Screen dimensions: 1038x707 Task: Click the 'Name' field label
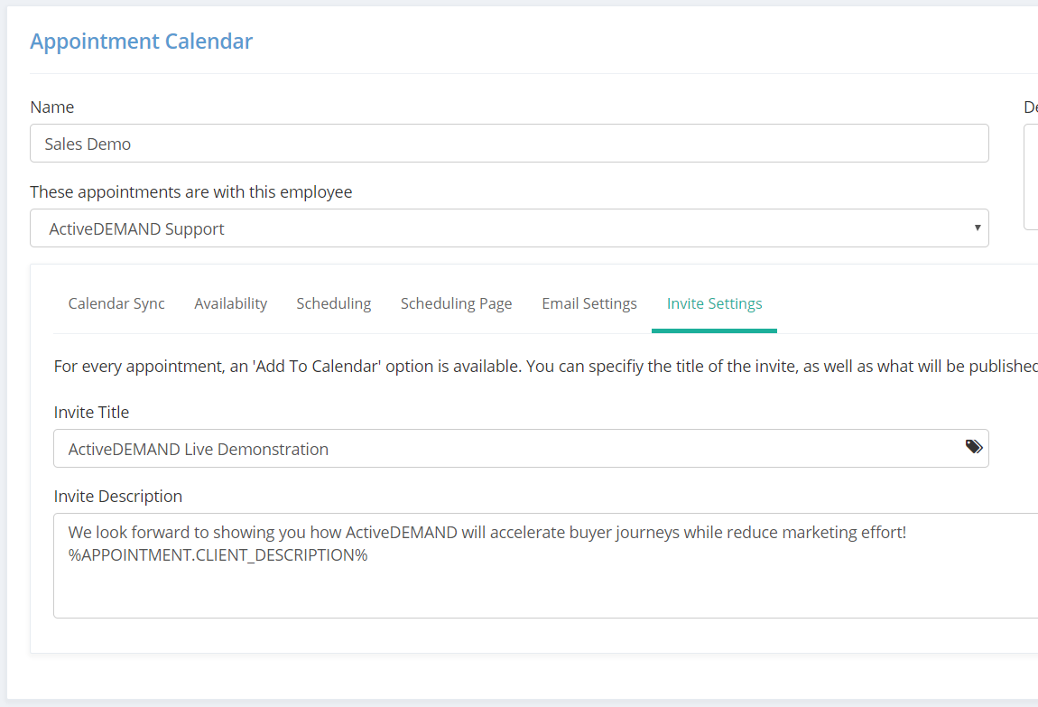tap(52, 107)
